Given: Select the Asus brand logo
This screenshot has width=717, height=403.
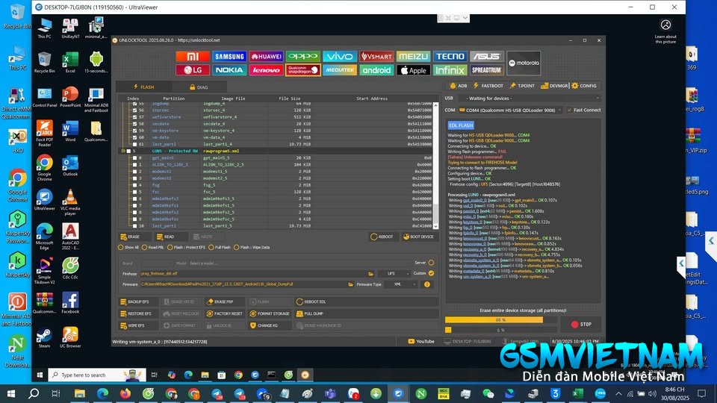Looking at the screenshot, I should pos(486,57).
